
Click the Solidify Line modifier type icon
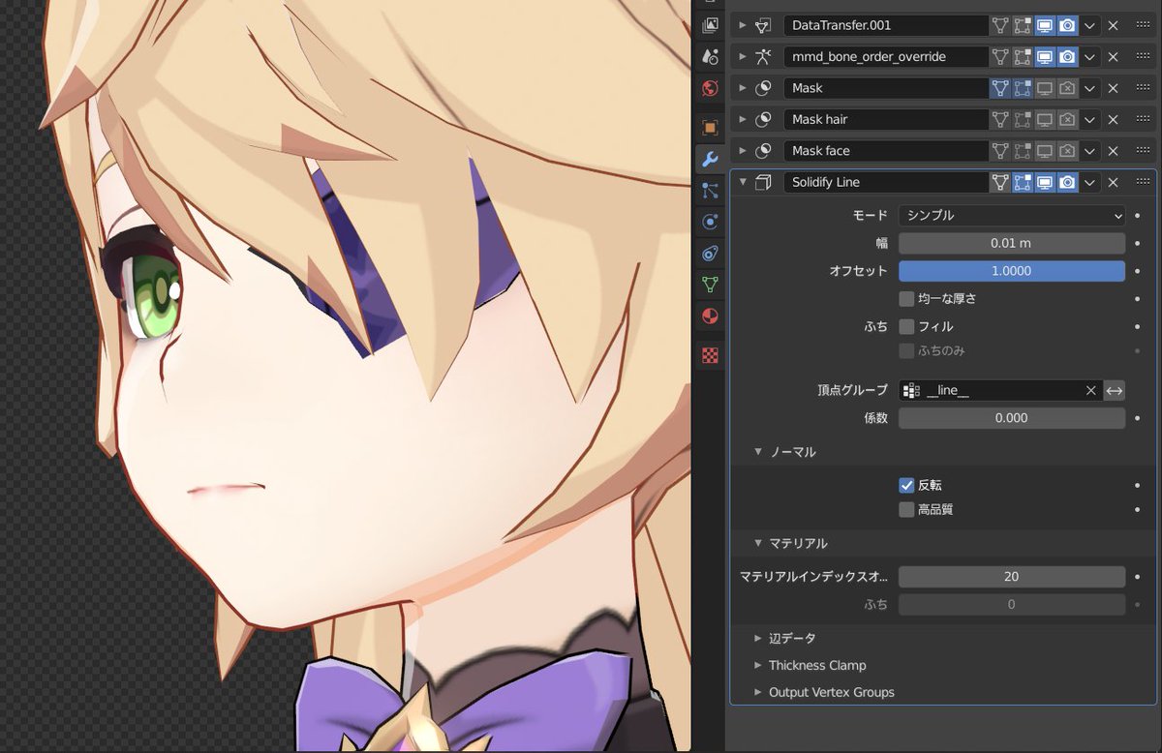point(763,182)
